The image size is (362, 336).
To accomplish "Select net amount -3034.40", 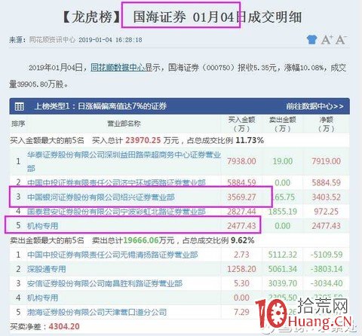I will (326, 283).
